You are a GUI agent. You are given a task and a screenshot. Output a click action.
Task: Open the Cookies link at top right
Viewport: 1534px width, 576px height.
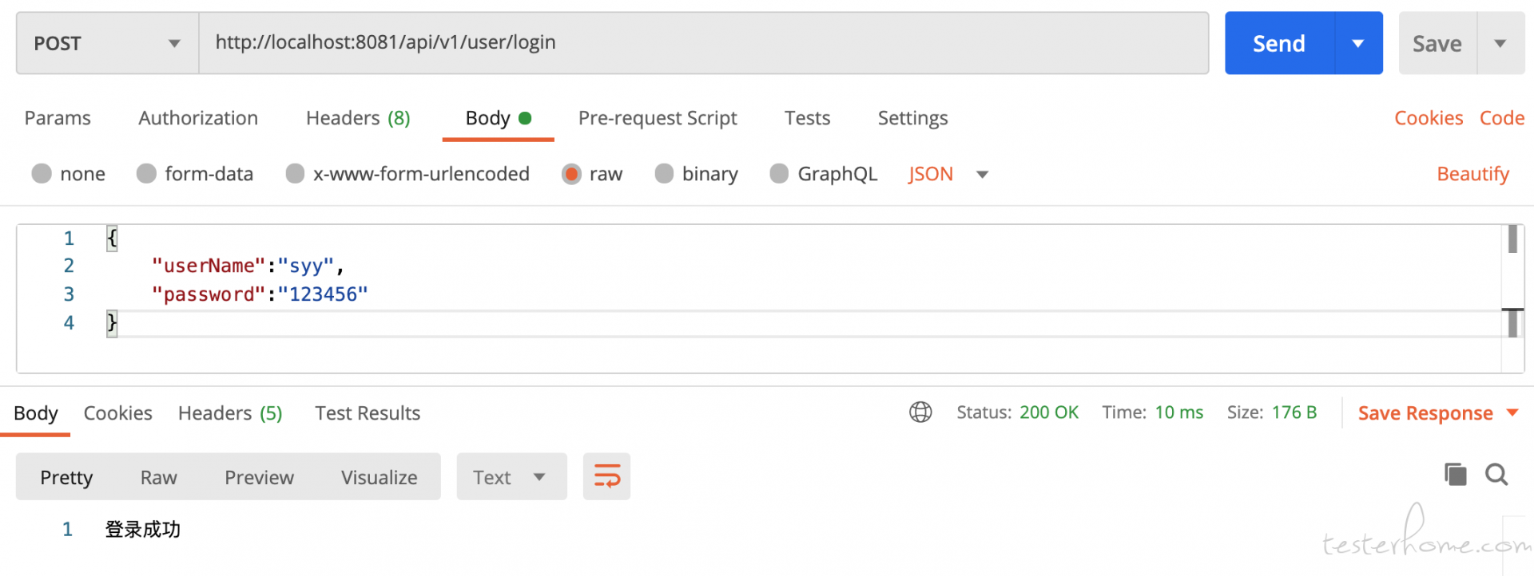(1429, 118)
